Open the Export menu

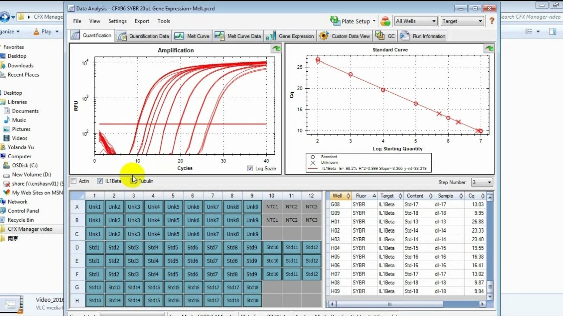point(142,21)
